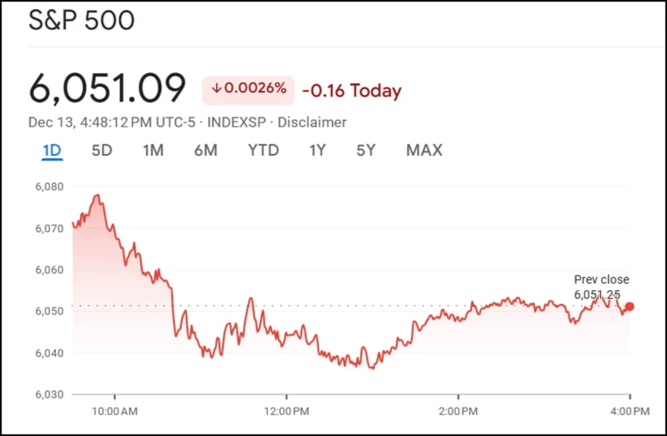Open the YTD chart view

coord(263,151)
